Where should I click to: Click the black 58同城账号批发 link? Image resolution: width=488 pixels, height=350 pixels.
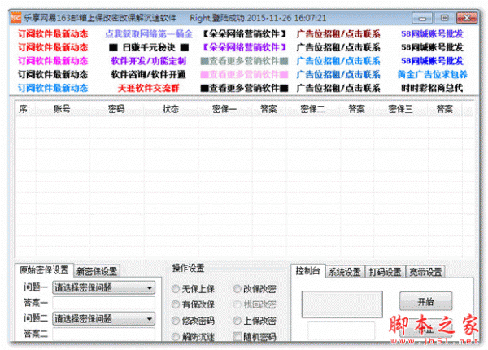click(x=433, y=47)
